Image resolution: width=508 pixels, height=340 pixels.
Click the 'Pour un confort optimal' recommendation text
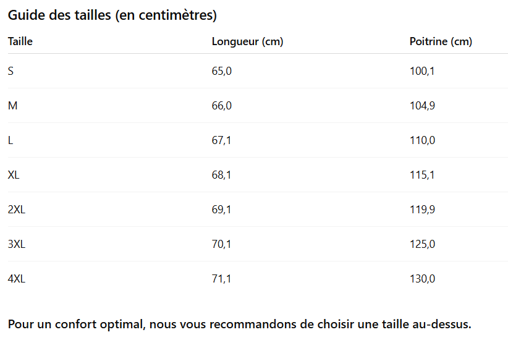(239, 324)
